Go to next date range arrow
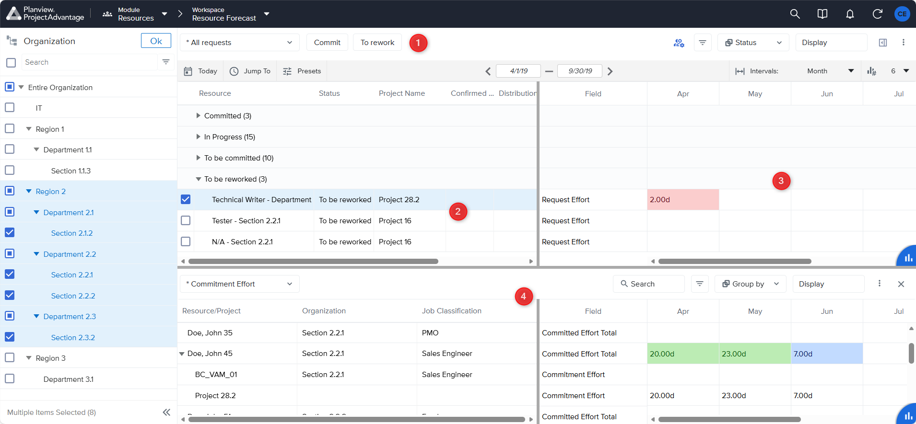Image resolution: width=916 pixels, height=424 pixels. point(610,71)
